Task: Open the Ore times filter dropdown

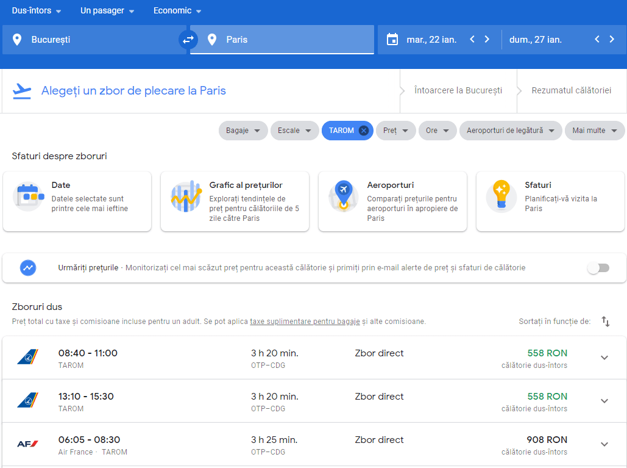Action: 437,131
